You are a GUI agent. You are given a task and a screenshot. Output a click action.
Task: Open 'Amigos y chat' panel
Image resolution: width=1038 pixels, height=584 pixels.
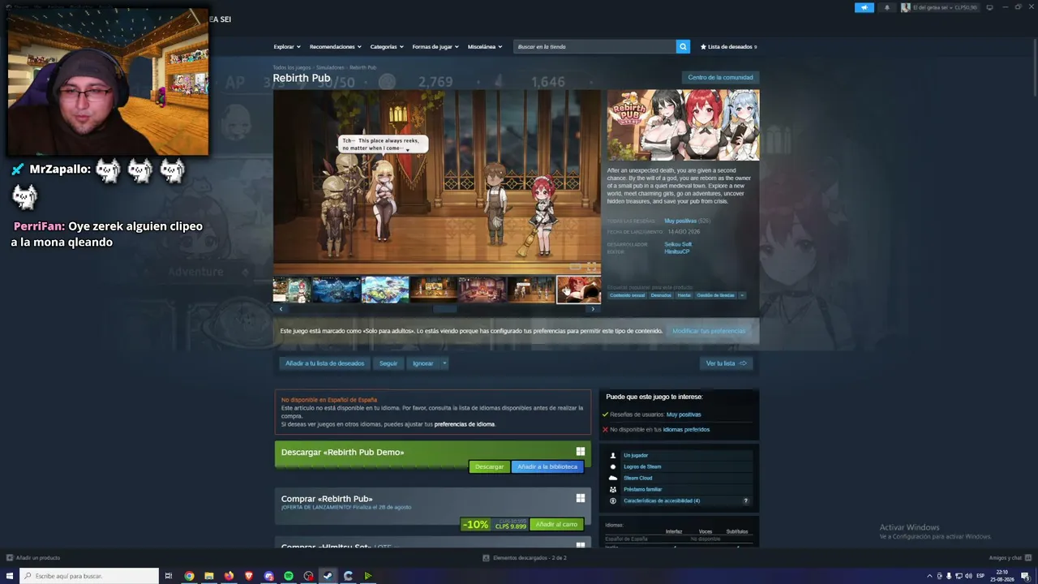click(x=1010, y=558)
